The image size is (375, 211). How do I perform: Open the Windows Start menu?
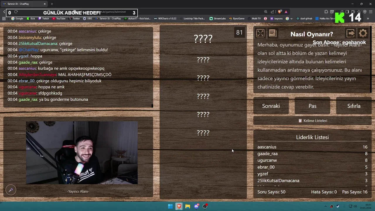(170, 206)
